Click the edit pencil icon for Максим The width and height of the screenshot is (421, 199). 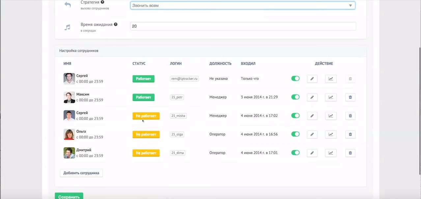point(312,97)
